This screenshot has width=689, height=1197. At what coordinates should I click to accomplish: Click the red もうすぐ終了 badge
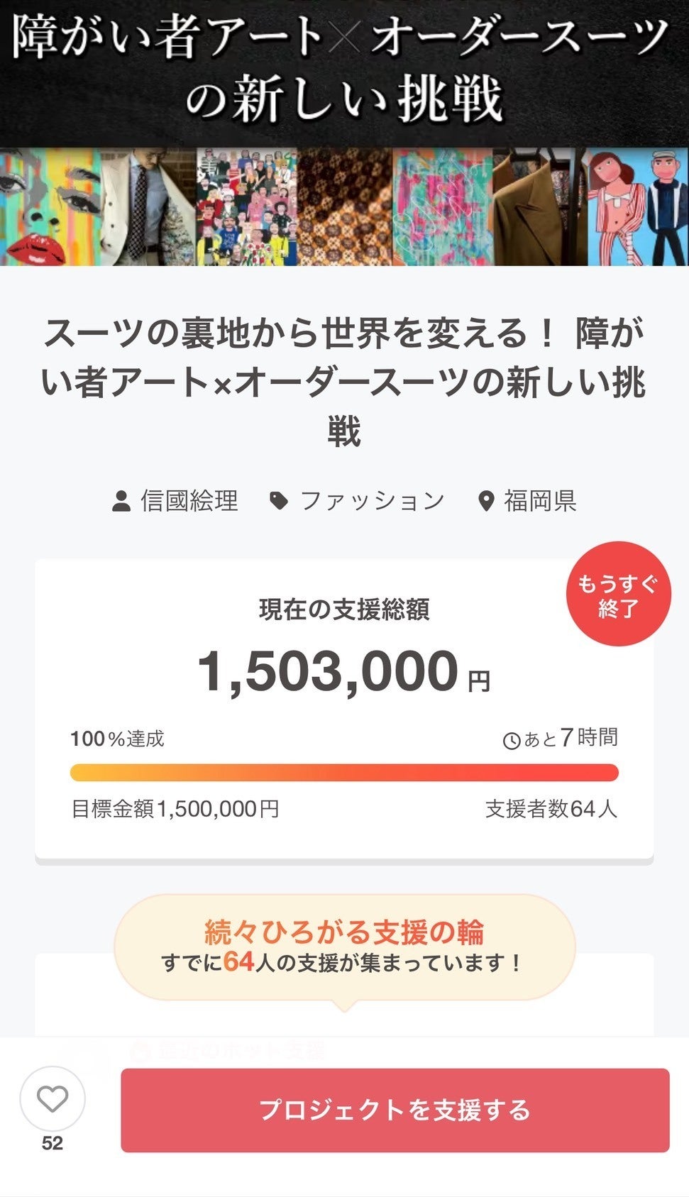click(617, 595)
